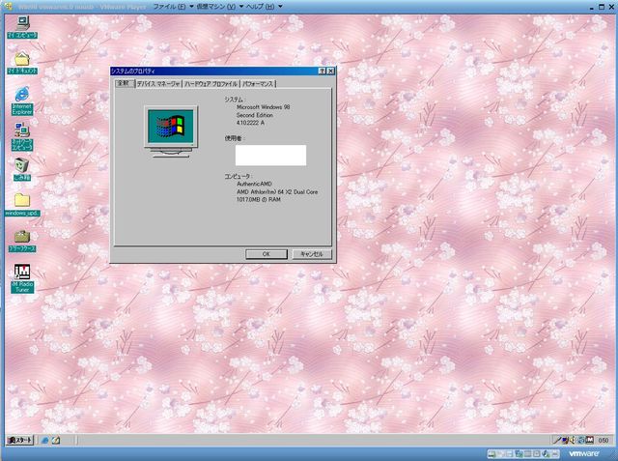Click the 'Microsoft Windows 98' text
This screenshot has height=461, width=618.
click(263, 107)
